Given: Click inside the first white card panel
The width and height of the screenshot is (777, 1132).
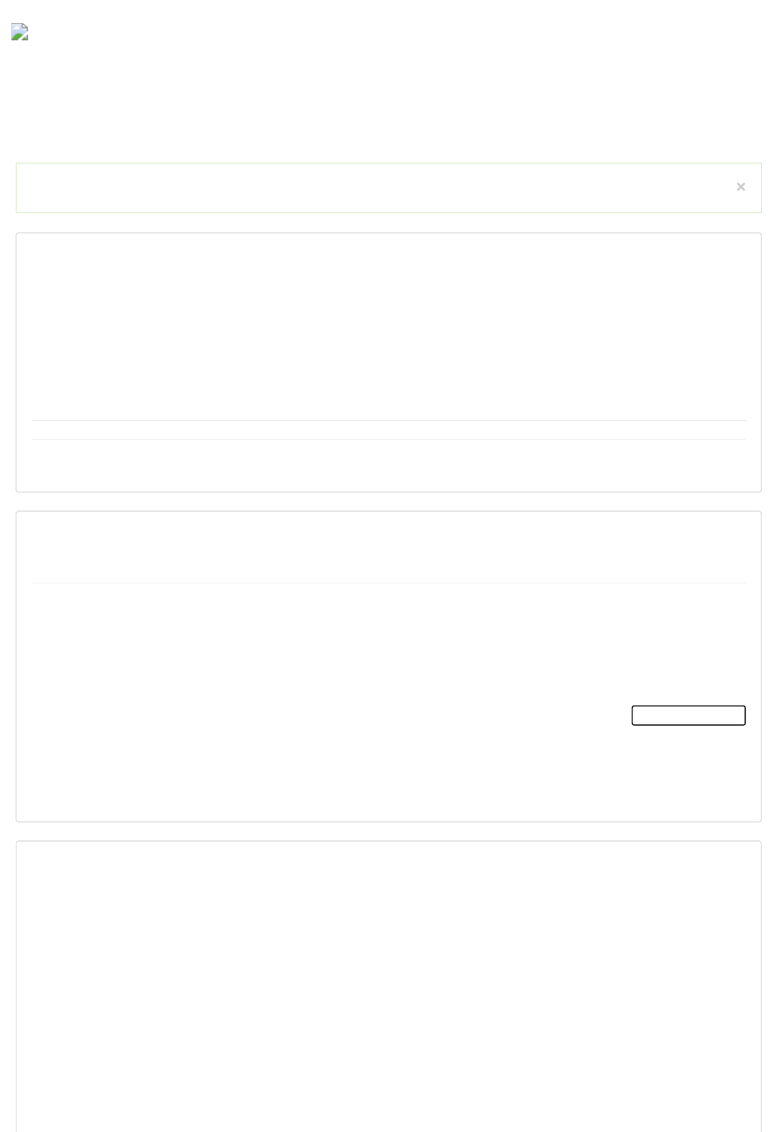Looking at the screenshot, I should tap(388, 362).
